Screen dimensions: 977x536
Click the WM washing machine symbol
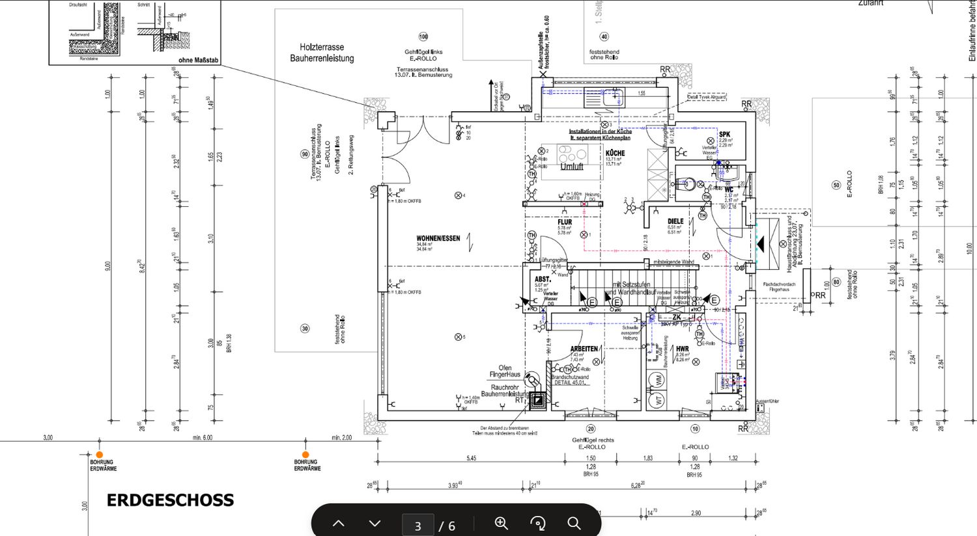(658, 379)
